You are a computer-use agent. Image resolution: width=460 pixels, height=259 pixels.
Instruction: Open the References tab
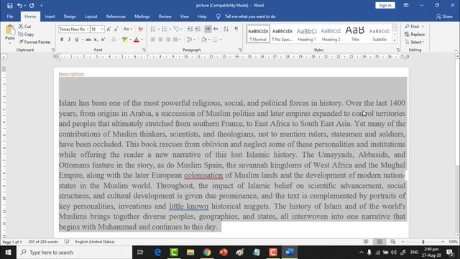tap(116, 17)
